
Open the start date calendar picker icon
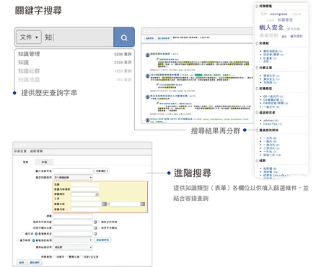[104, 204]
